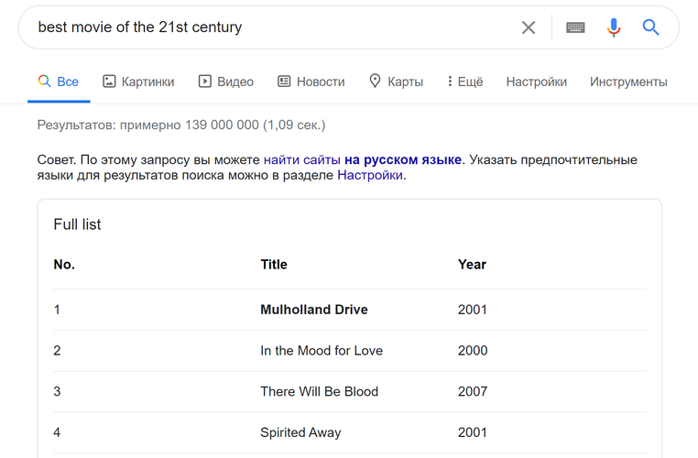Click the year 2000 cell
Screen dimensions: 698x458
click(x=473, y=350)
